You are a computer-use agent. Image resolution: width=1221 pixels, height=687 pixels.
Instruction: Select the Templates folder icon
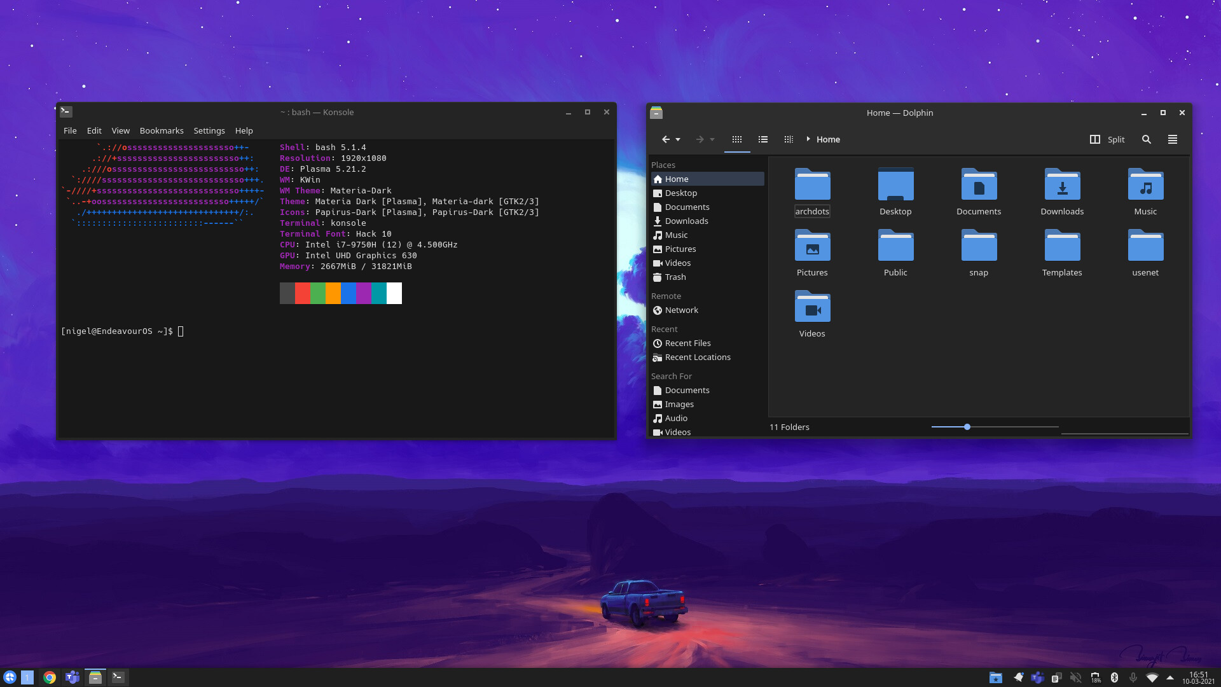(x=1062, y=246)
